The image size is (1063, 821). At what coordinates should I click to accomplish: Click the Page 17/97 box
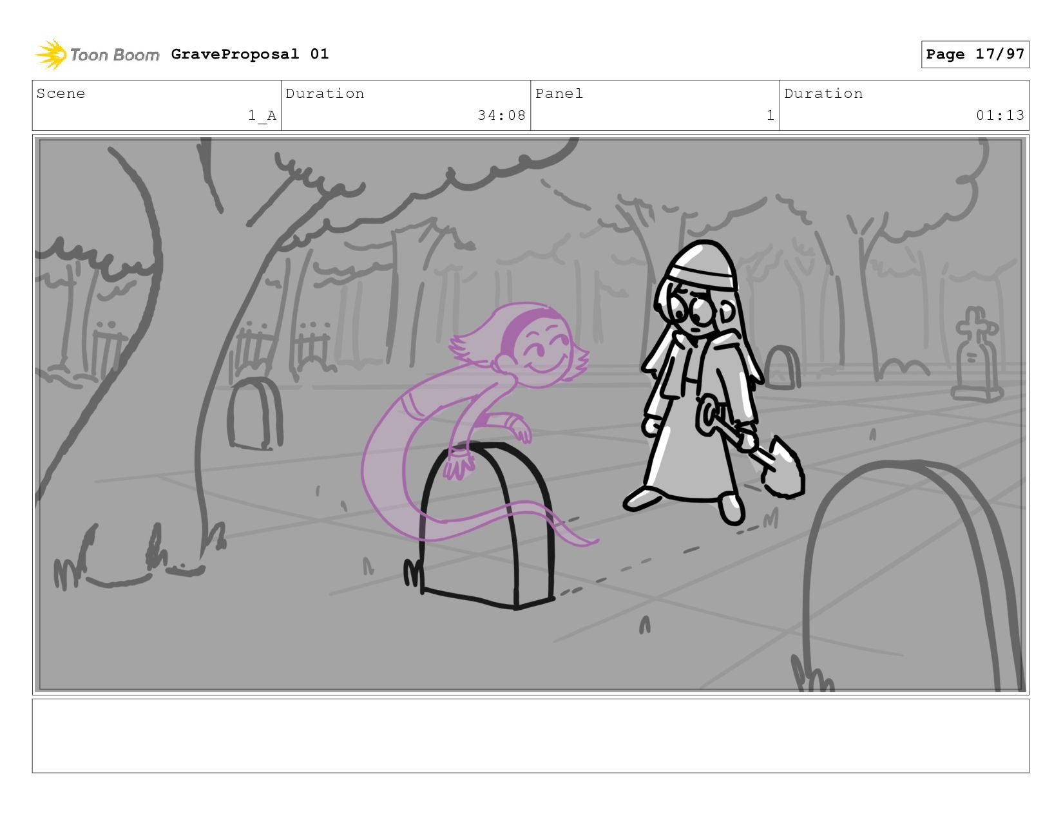(975, 54)
